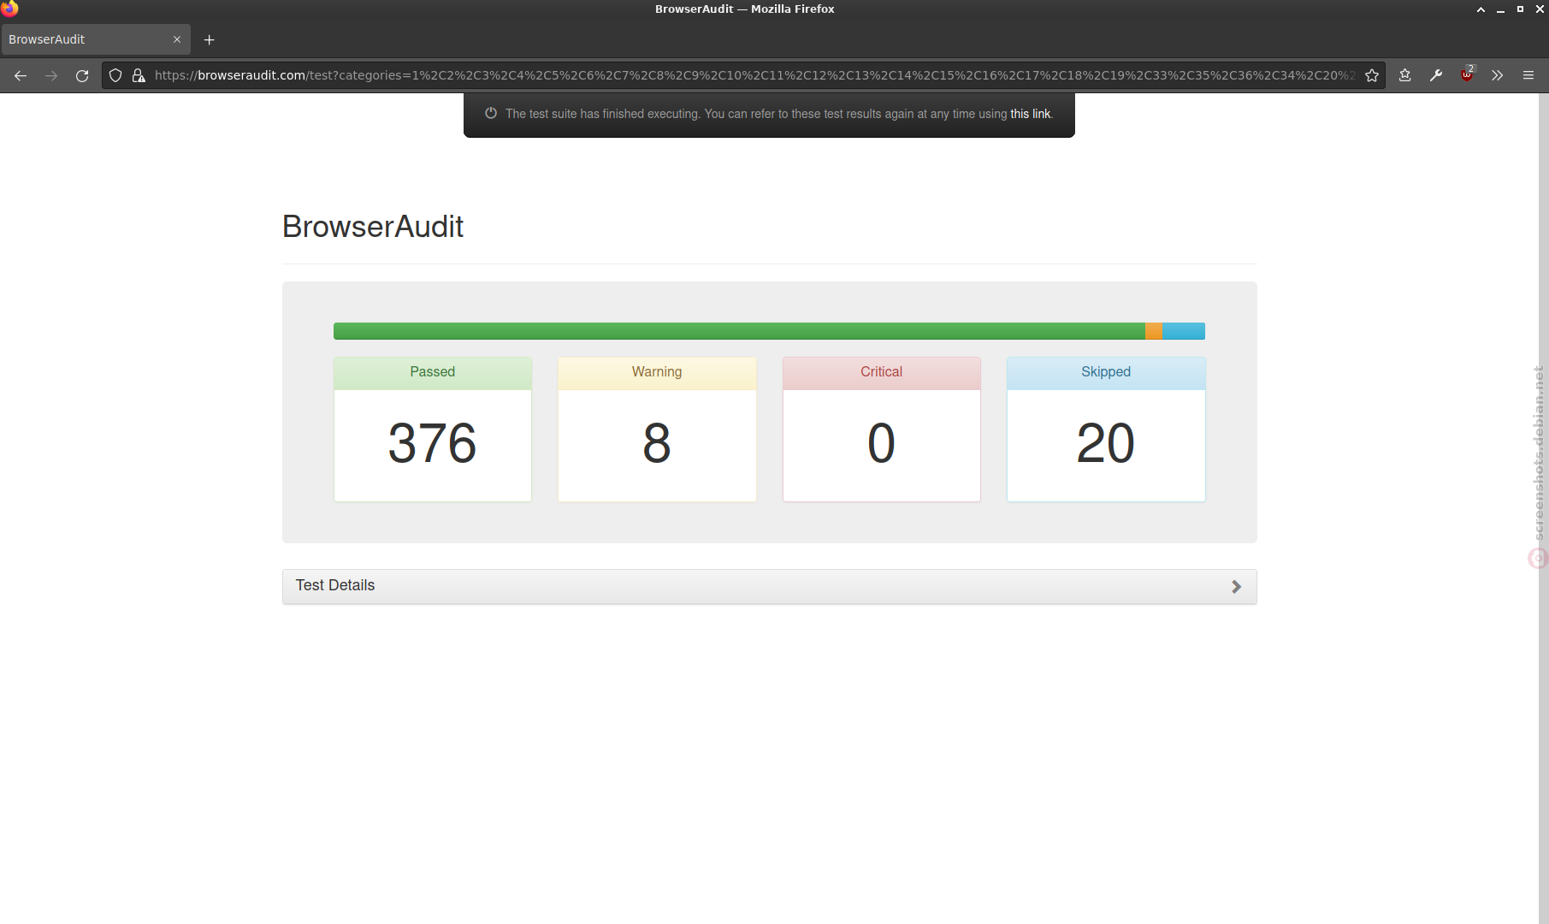View site security lock information
1549x924 pixels.
pos(139,75)
